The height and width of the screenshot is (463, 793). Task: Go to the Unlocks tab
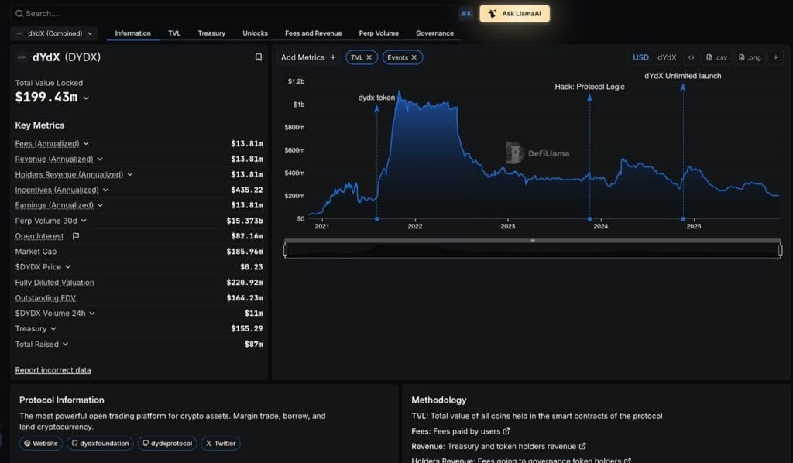(x=255, y=33)
